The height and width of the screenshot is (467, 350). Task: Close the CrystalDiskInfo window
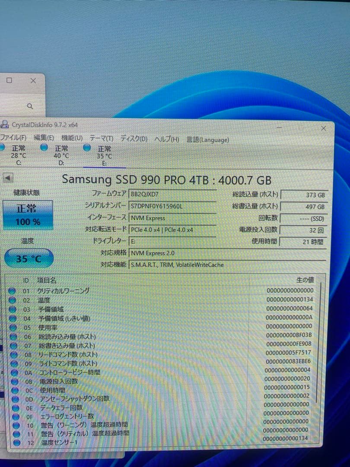[x=324, y=128]
